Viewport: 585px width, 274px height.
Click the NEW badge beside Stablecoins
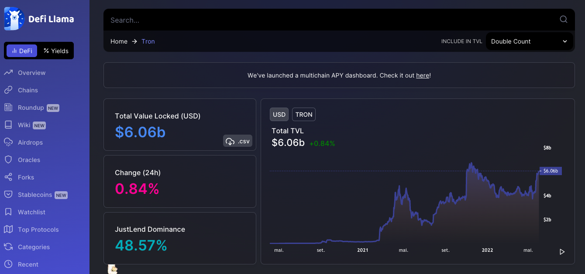click(61, 195)
